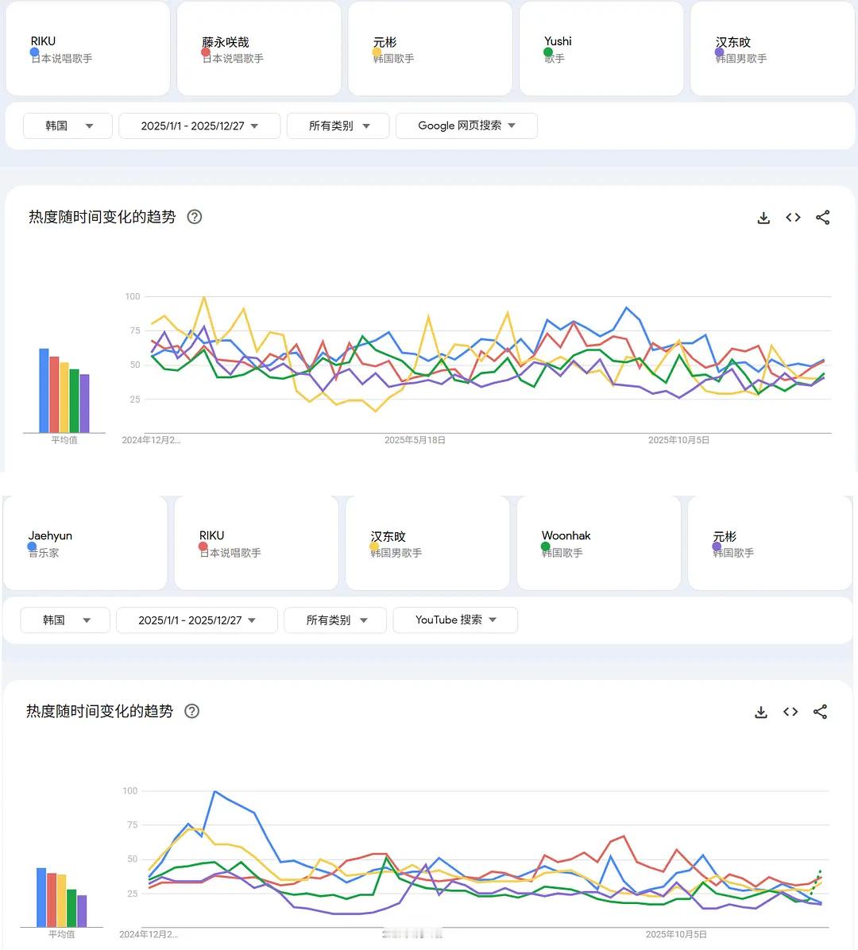Click the green dot next to Woonhak
The image size is (858, 950).
pos(546,546)
